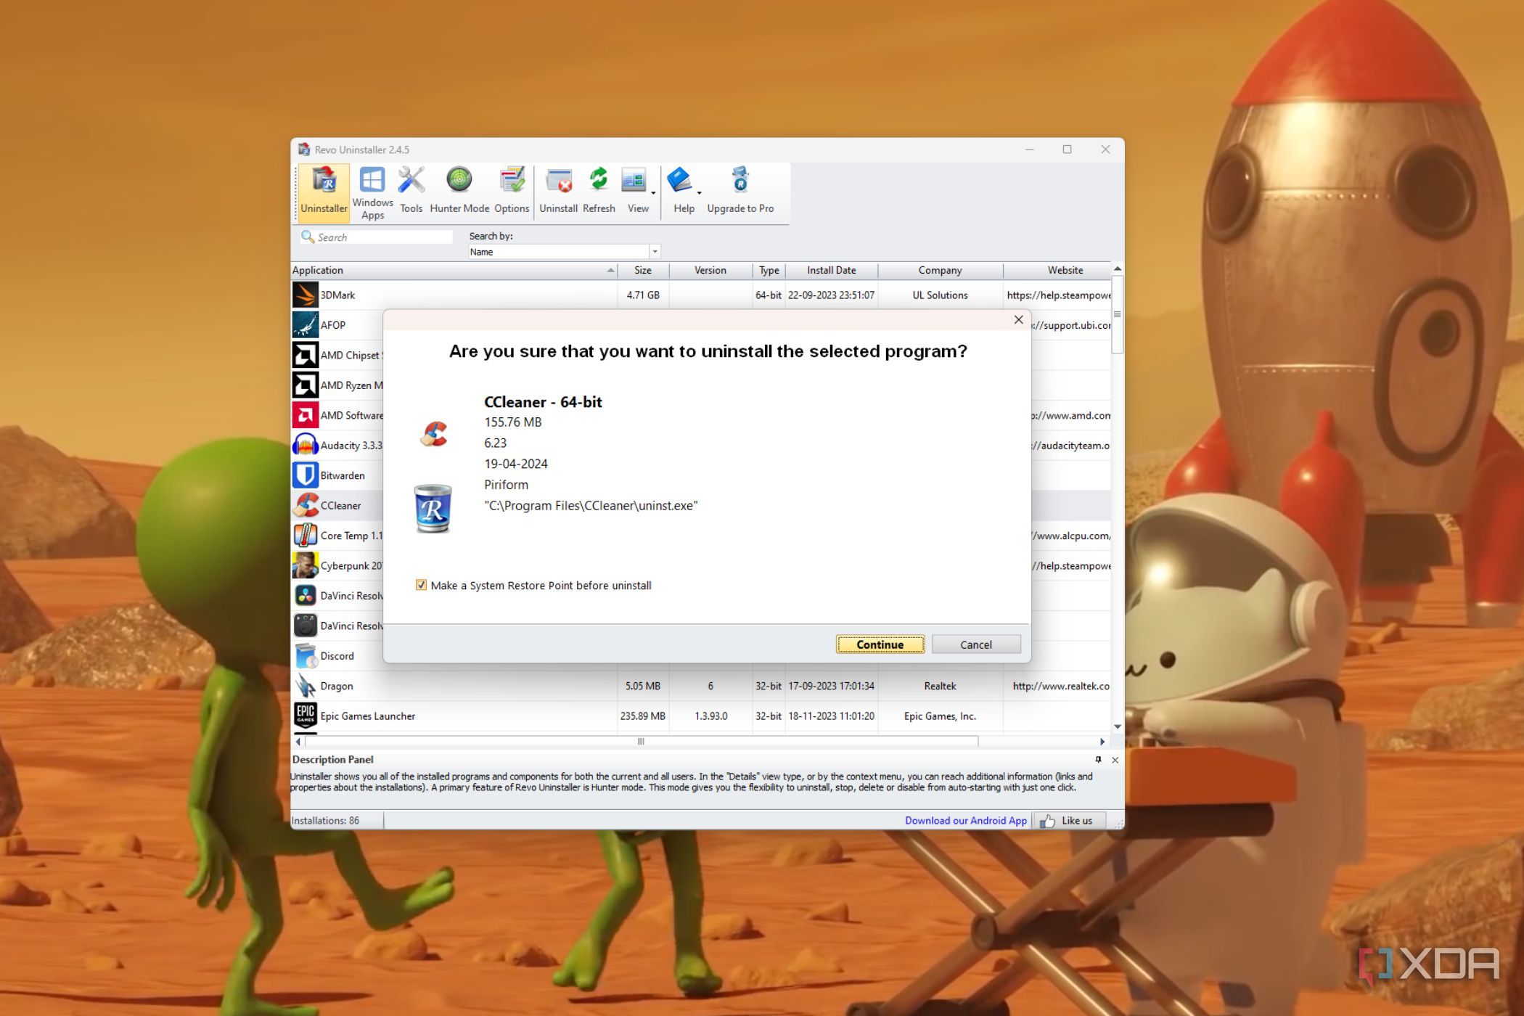Select the Cyberpunk row icon

(x=306, y=565)
